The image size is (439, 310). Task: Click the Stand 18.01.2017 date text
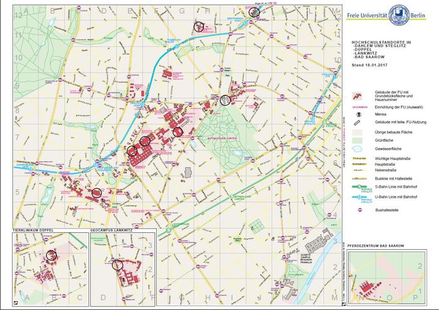pyautogui.click(x=371, y=65)
